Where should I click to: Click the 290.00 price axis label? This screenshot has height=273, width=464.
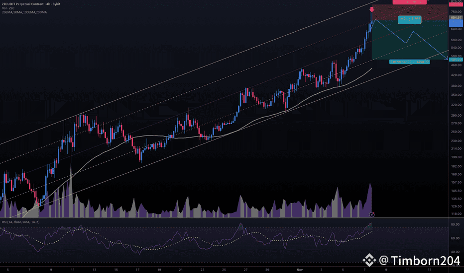(x=456, y=115)
